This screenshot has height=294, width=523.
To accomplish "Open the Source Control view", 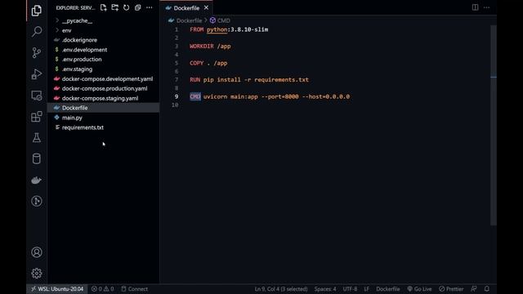I will click(x=37, y=52).
